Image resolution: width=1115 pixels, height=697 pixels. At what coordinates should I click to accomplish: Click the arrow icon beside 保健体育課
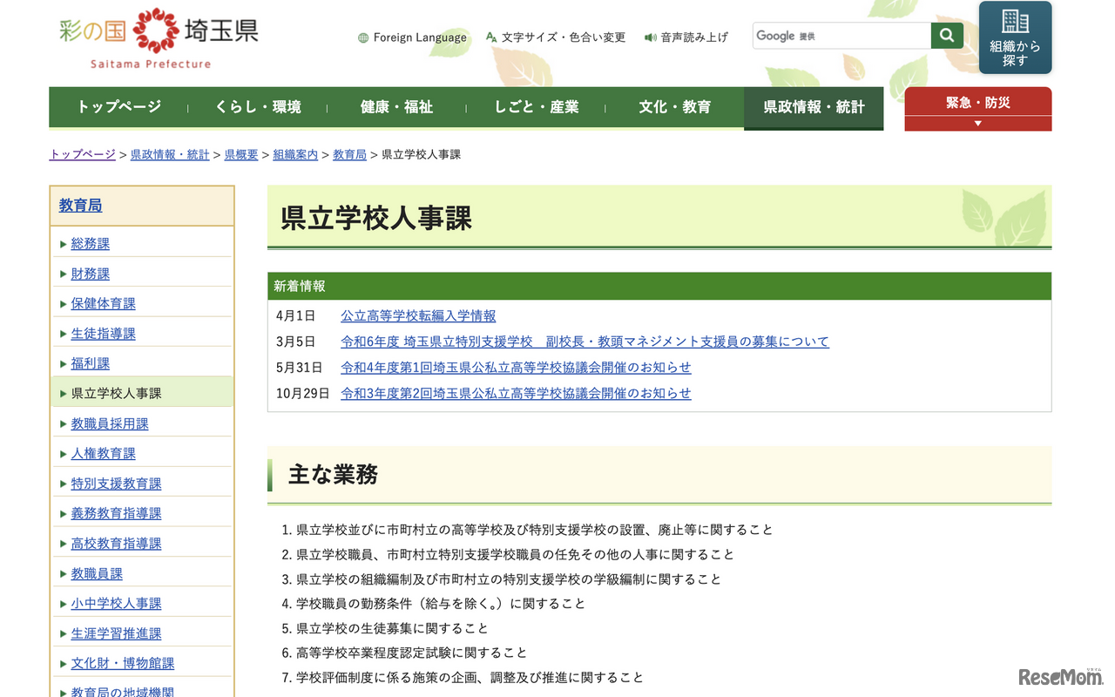point(64,303)
